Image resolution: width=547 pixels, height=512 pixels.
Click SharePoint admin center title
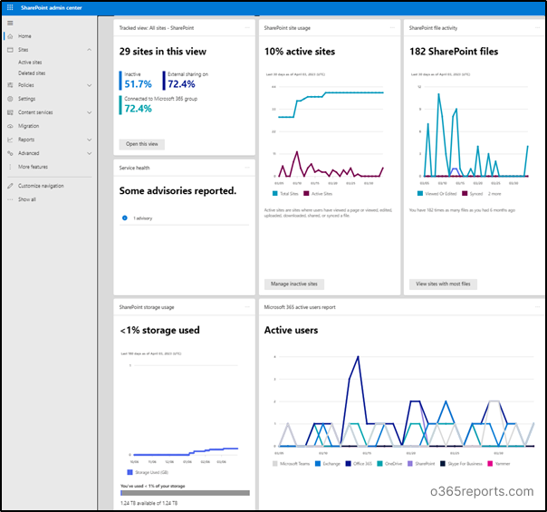(52, 7)
